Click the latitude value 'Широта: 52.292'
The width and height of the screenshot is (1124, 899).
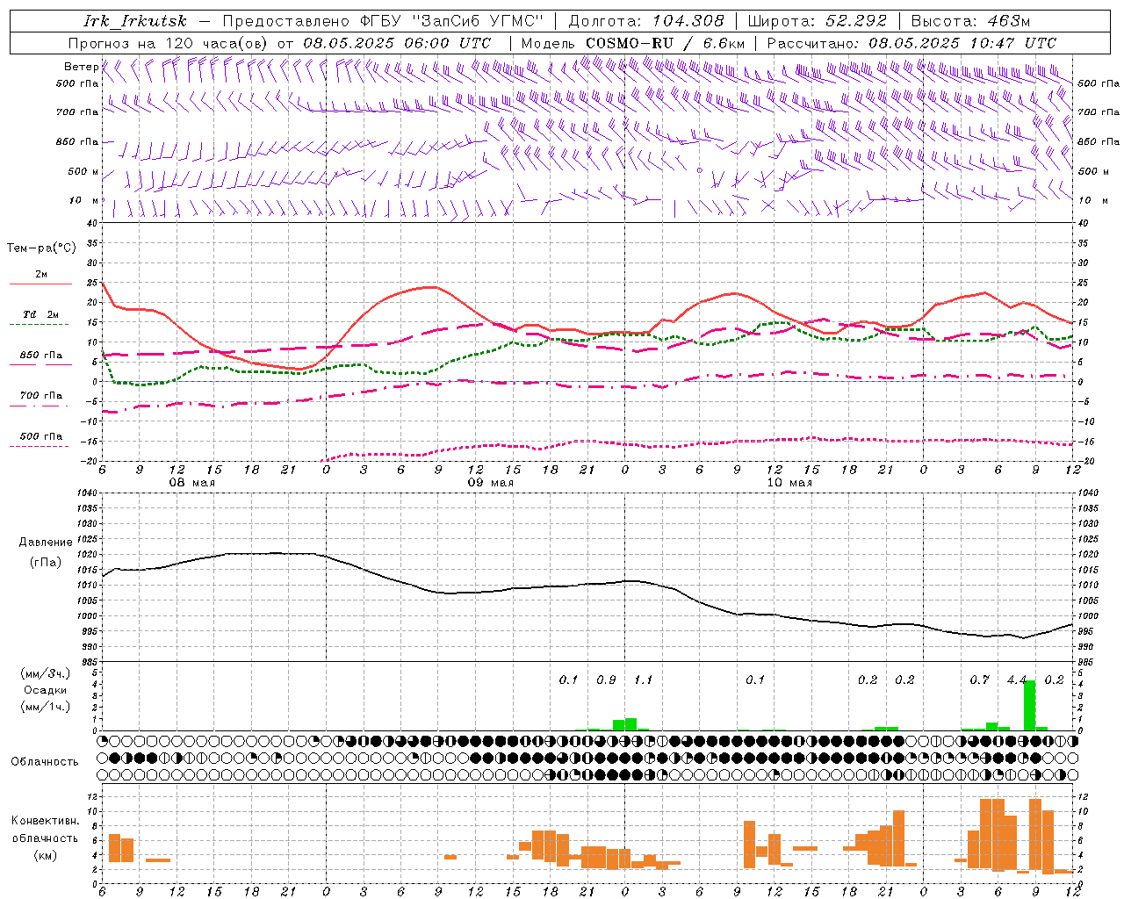[818, 21]
